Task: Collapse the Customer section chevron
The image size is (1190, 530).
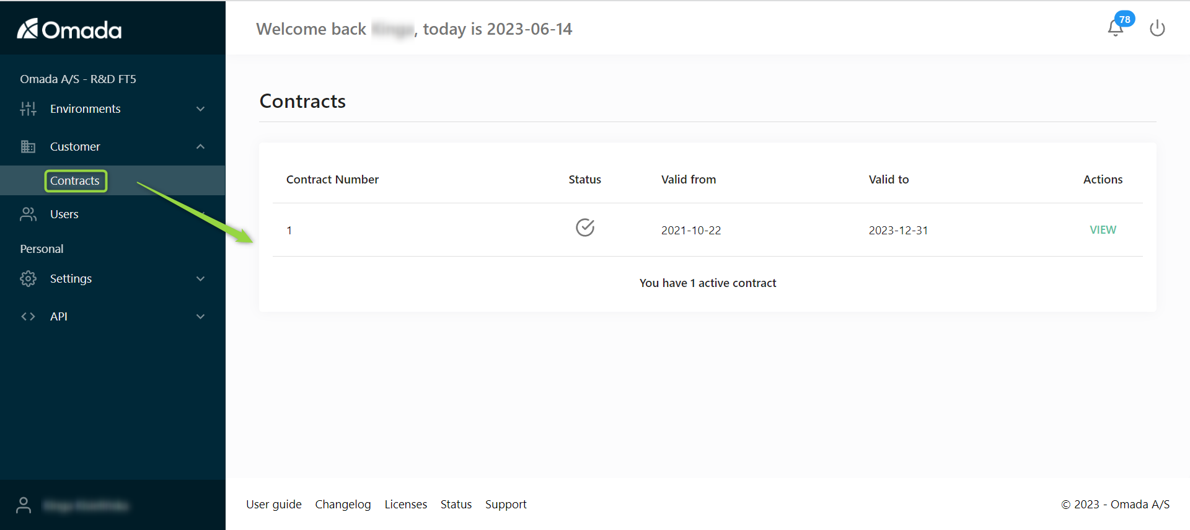Action: (x=200, y=147)
